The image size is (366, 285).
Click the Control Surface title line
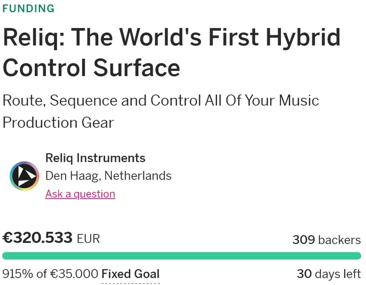[x=91, y=67]
